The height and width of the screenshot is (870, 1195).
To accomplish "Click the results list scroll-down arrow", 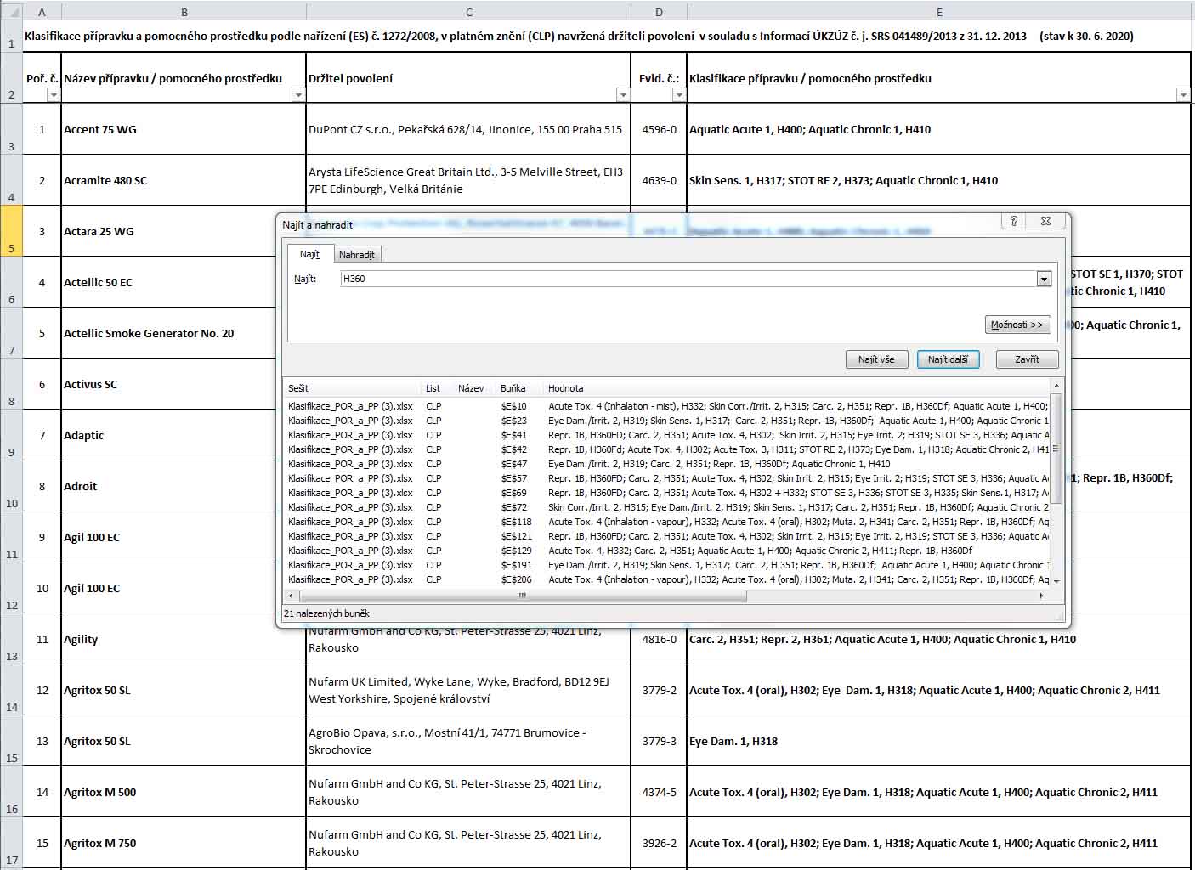I will (x=1056, y=581).
